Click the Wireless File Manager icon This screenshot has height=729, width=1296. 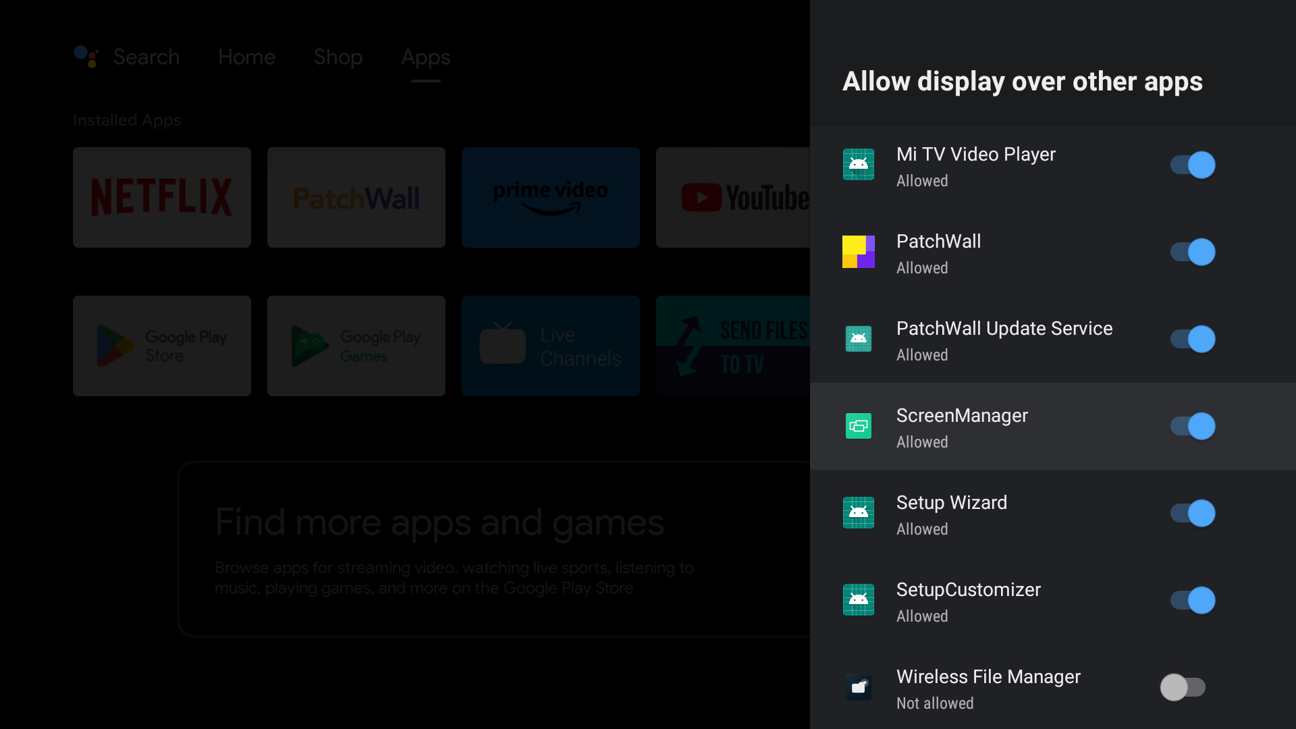pyautogui.click(x=859, y=687)
